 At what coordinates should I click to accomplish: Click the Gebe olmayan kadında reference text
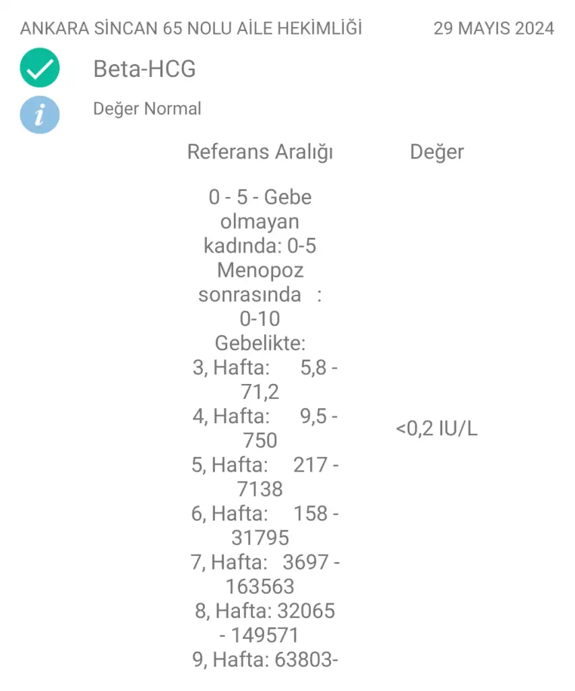pos(260,221)
